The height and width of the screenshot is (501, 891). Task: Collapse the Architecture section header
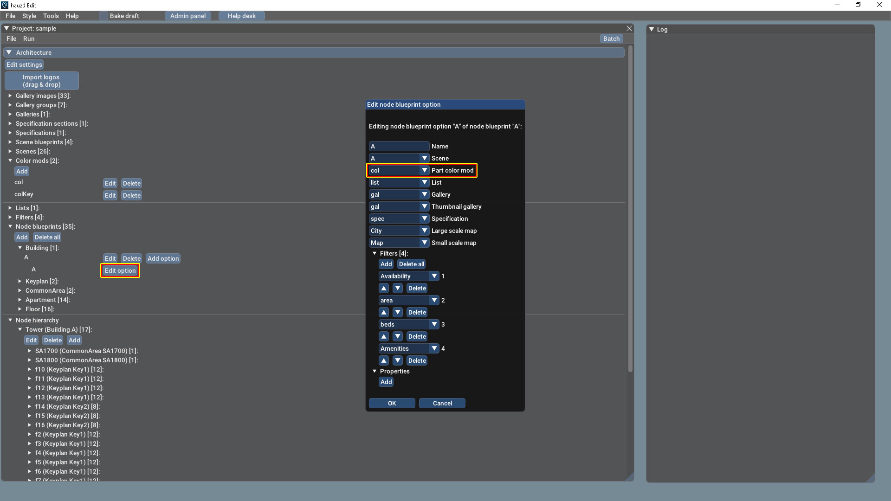click(9, 52)
